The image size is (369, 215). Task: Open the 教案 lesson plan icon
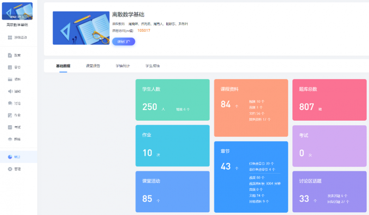click(x=10, y=55)
